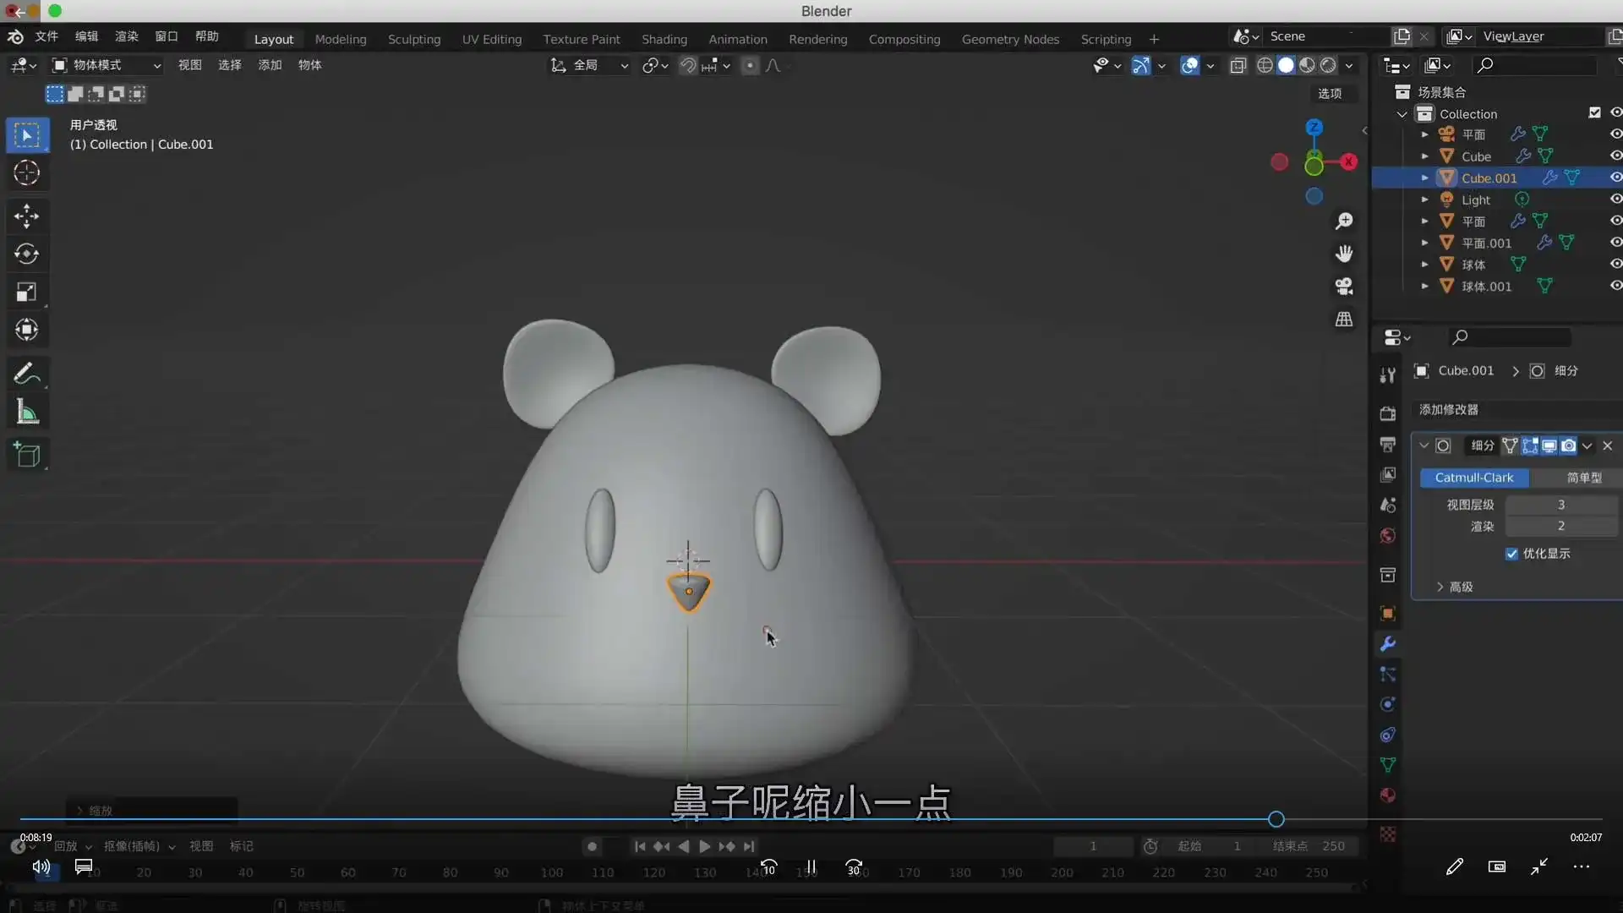Adjust the 视图层级 value field
The height and width of the screenshot is (913, 1623).
(x=1560, y=504)
